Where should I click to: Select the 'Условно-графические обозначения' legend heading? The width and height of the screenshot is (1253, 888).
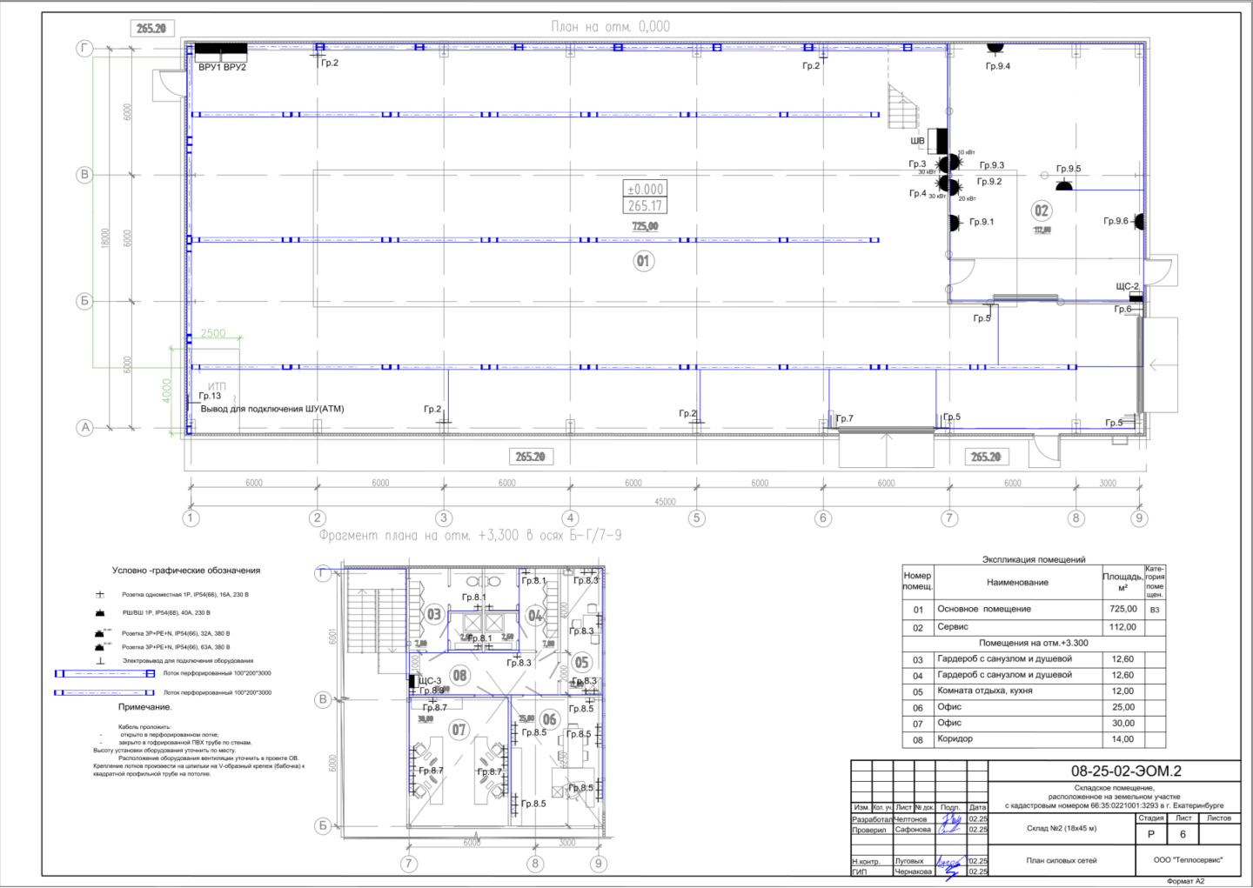click(186, 571)
